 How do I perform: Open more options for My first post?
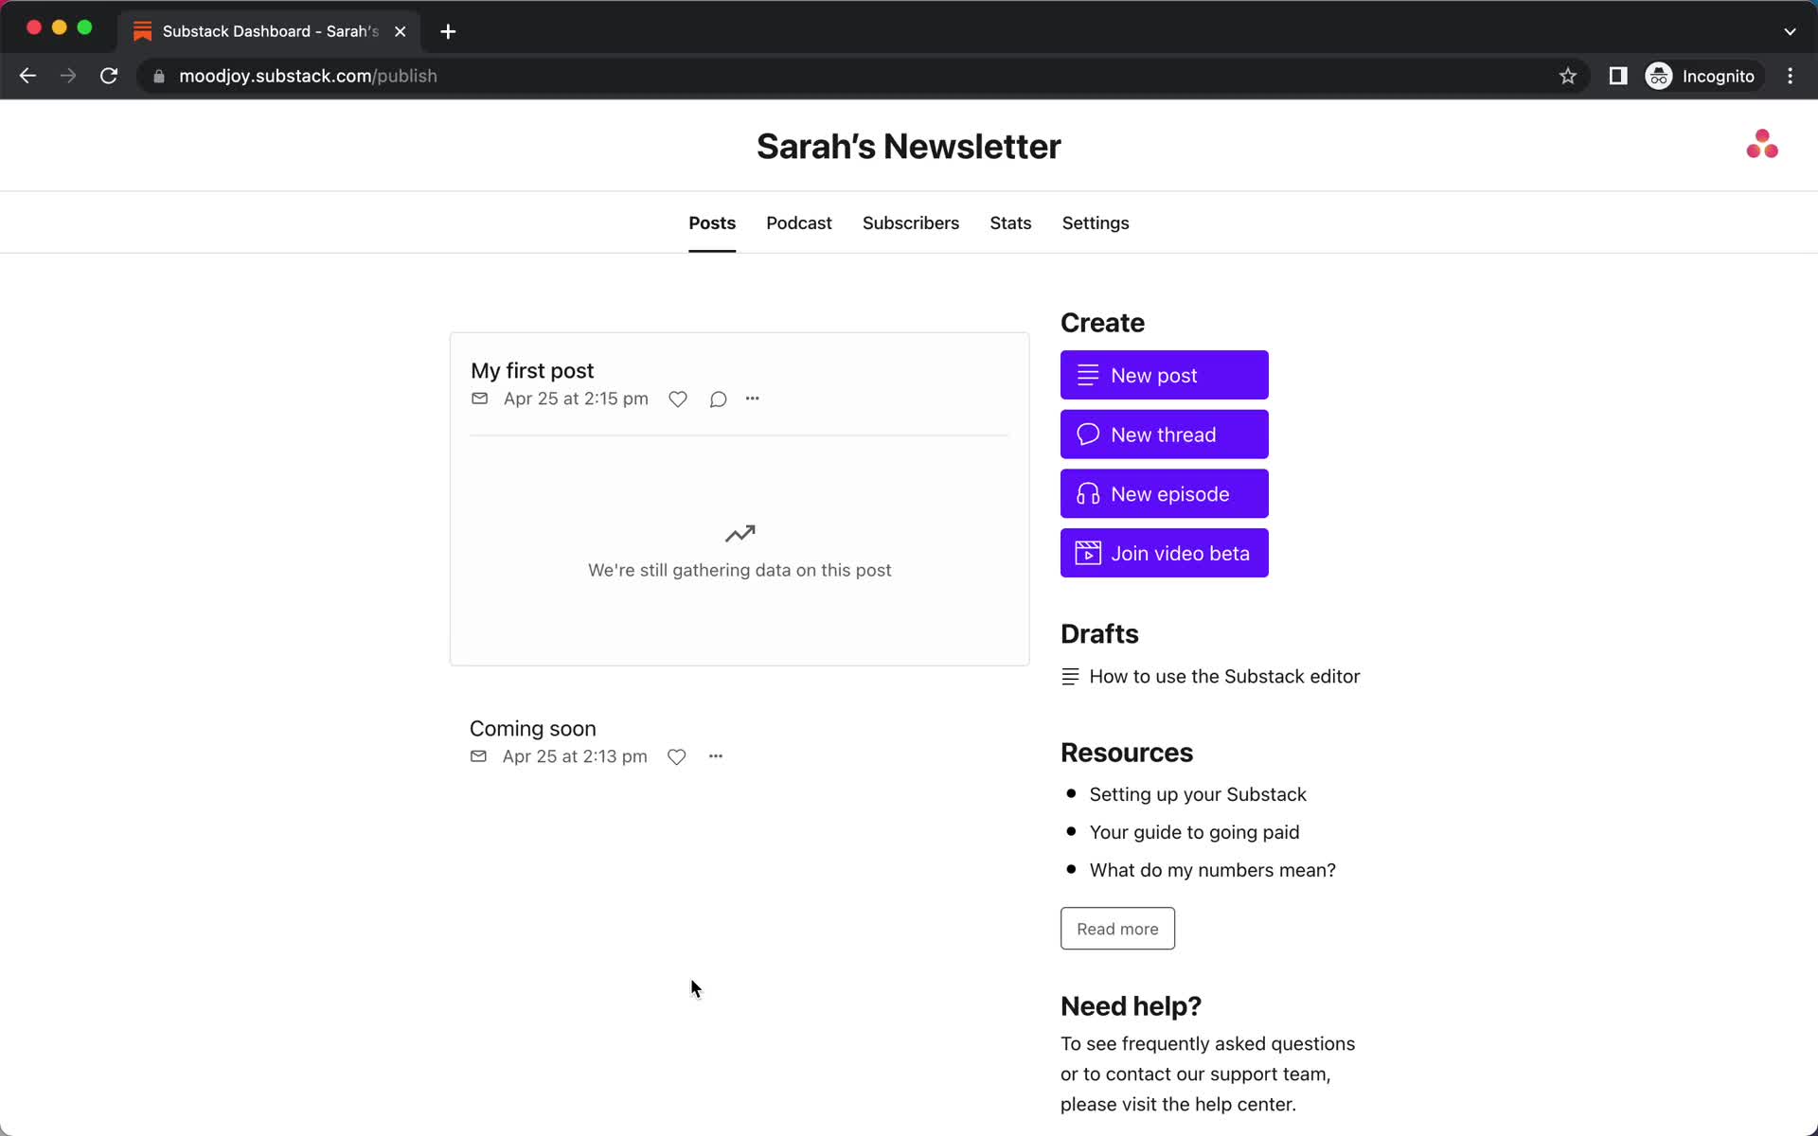(753, 399)
